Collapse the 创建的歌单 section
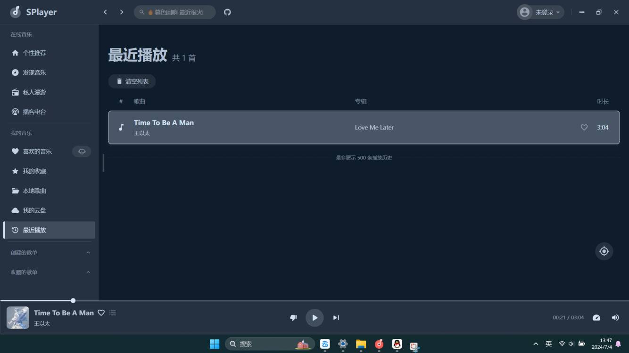 88,253
